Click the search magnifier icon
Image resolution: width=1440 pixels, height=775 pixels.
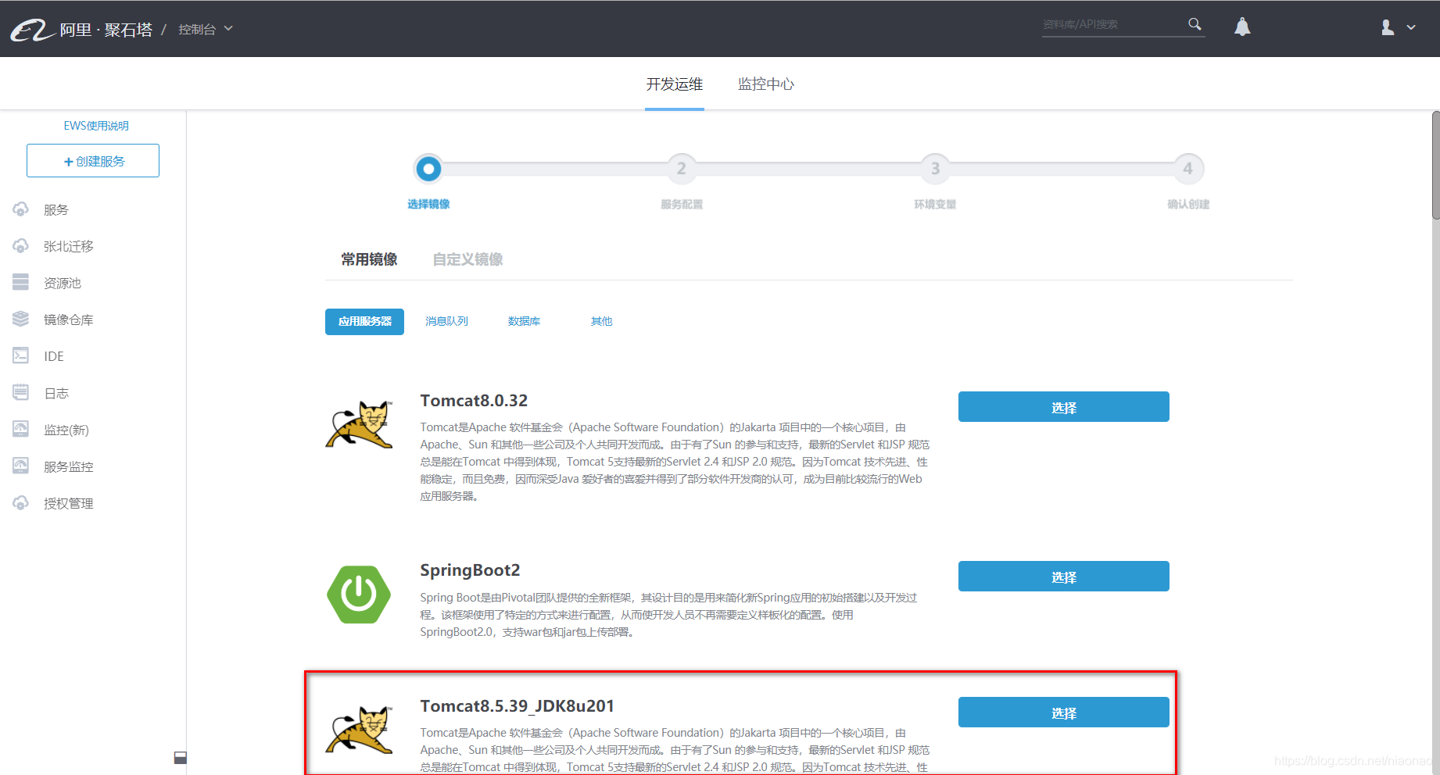click(1195, 24)
